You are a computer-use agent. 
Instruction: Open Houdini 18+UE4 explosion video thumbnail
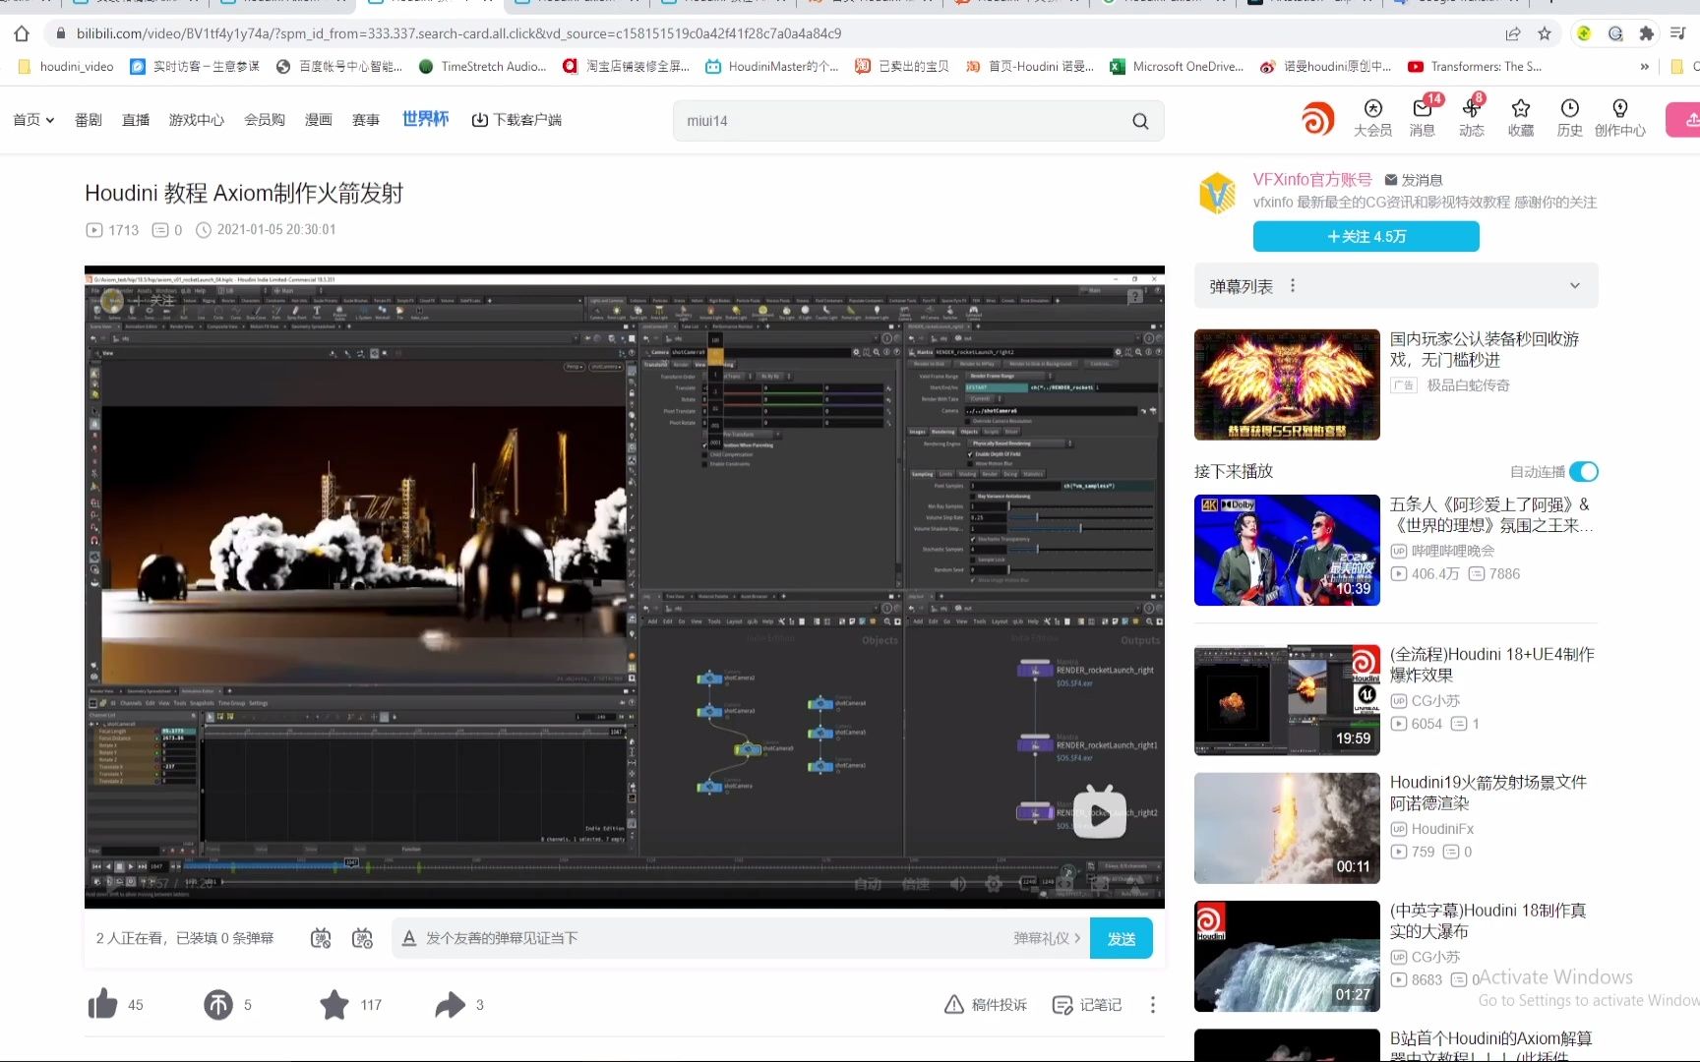(1287, 700)
